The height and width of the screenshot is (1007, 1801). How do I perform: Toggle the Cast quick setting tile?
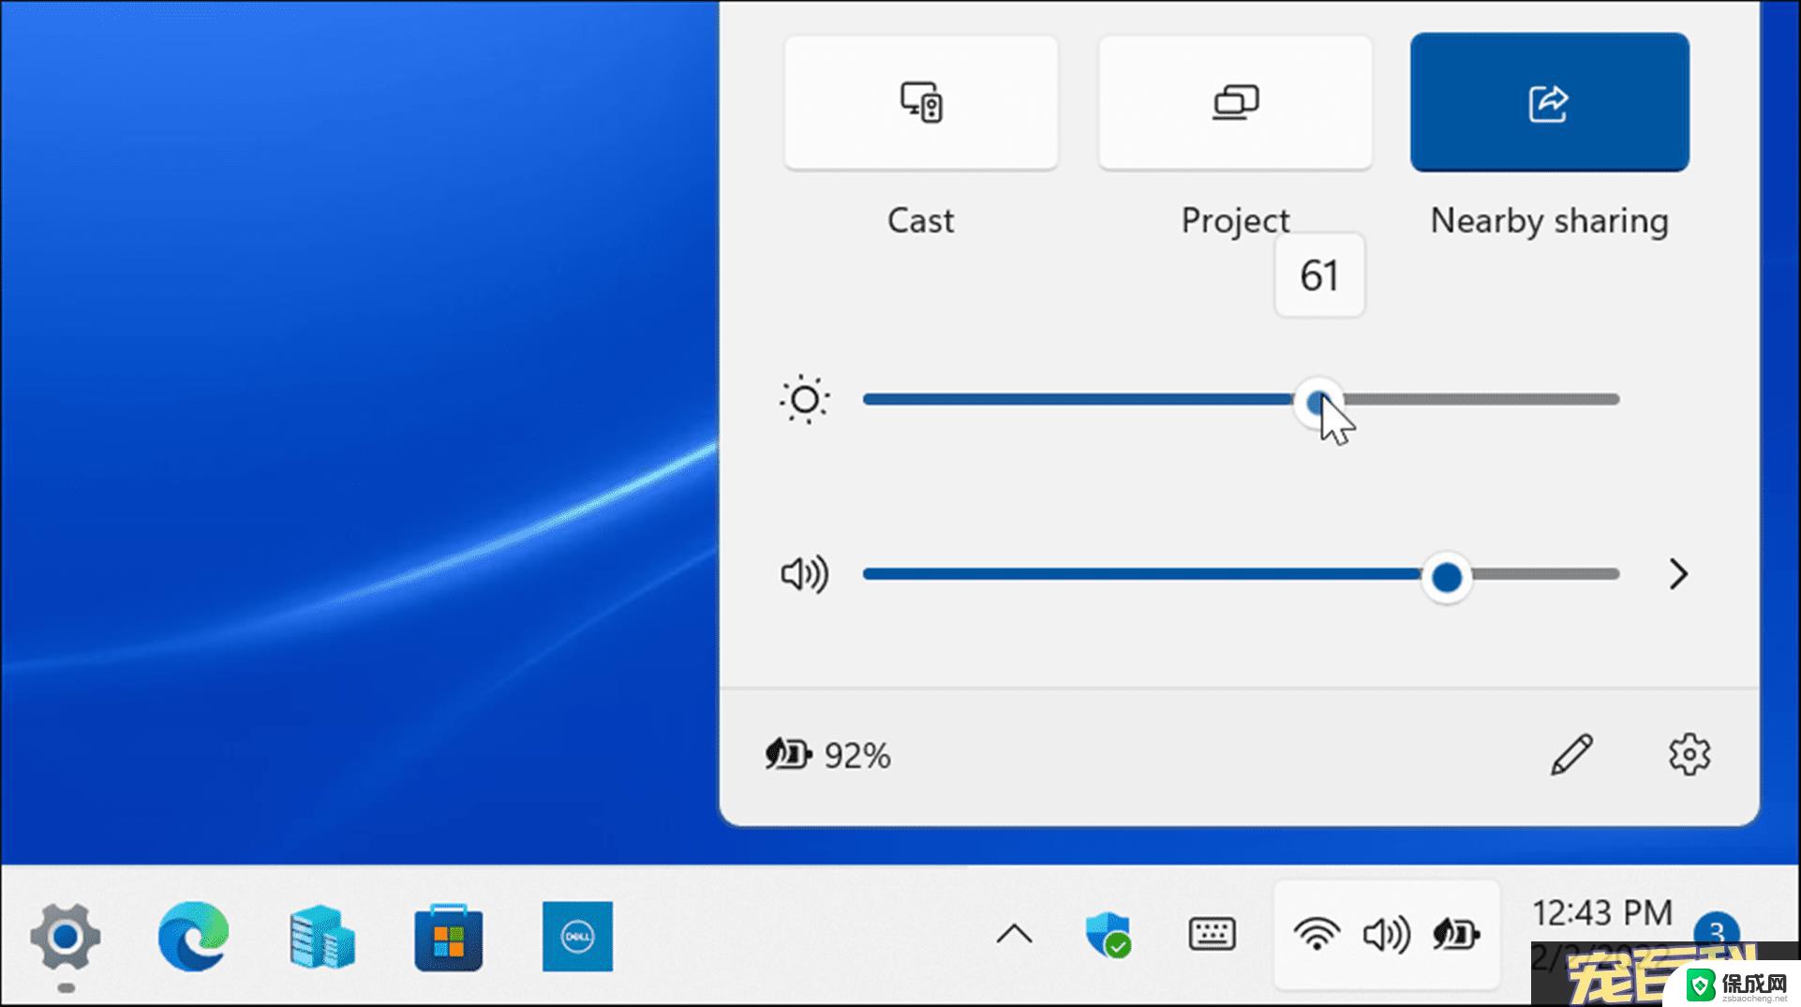[921, 103]
